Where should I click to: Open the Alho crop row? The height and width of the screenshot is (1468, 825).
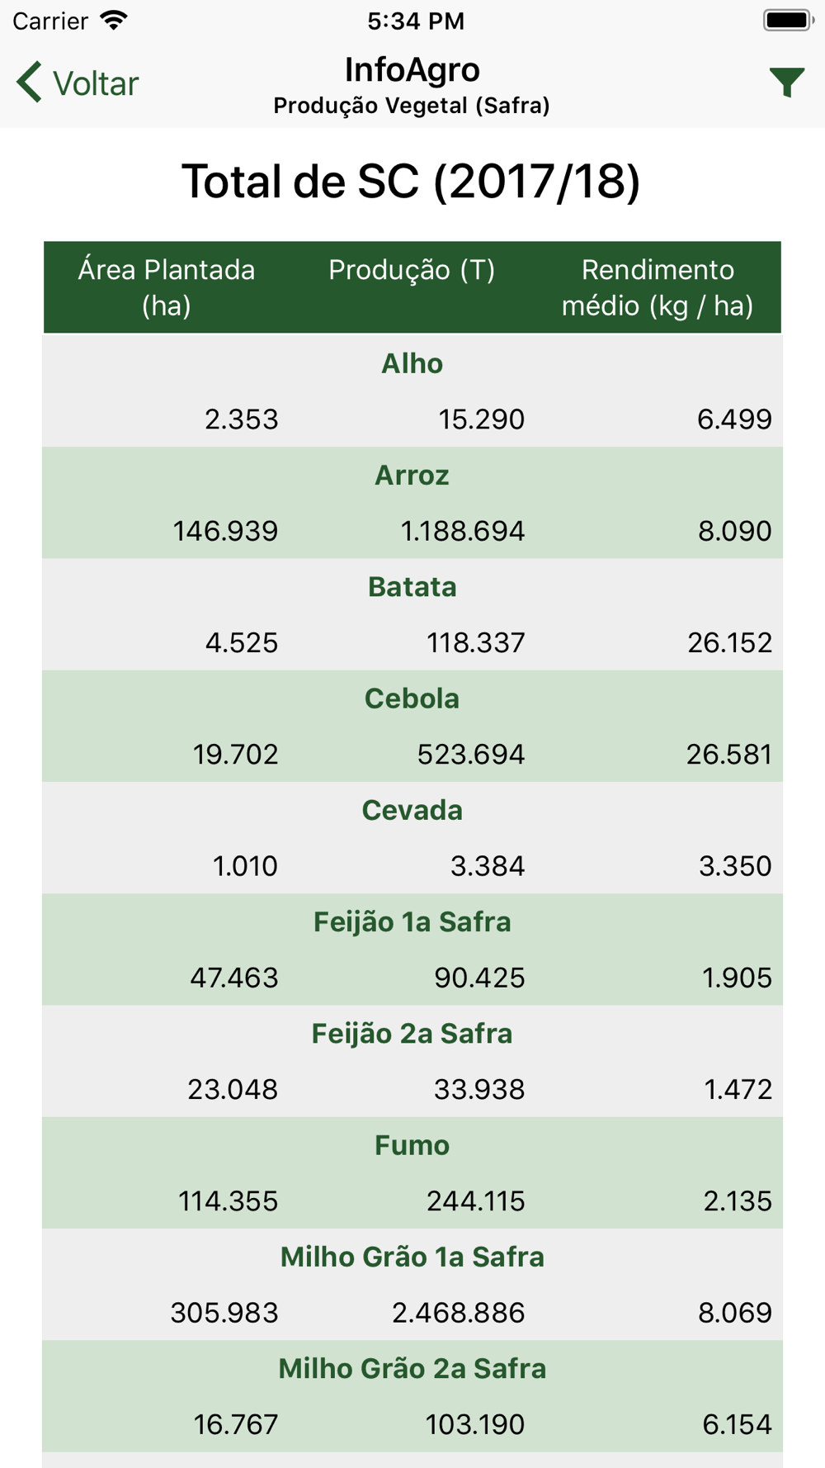(x=412, y=391)
